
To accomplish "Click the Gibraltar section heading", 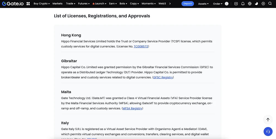I will point(69,61).
